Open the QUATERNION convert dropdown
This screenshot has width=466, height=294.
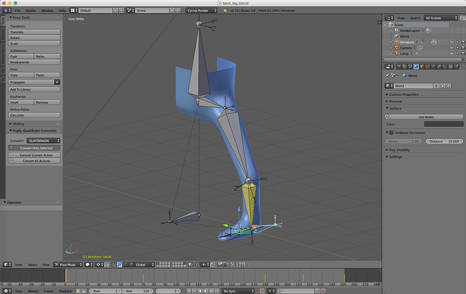43,141
